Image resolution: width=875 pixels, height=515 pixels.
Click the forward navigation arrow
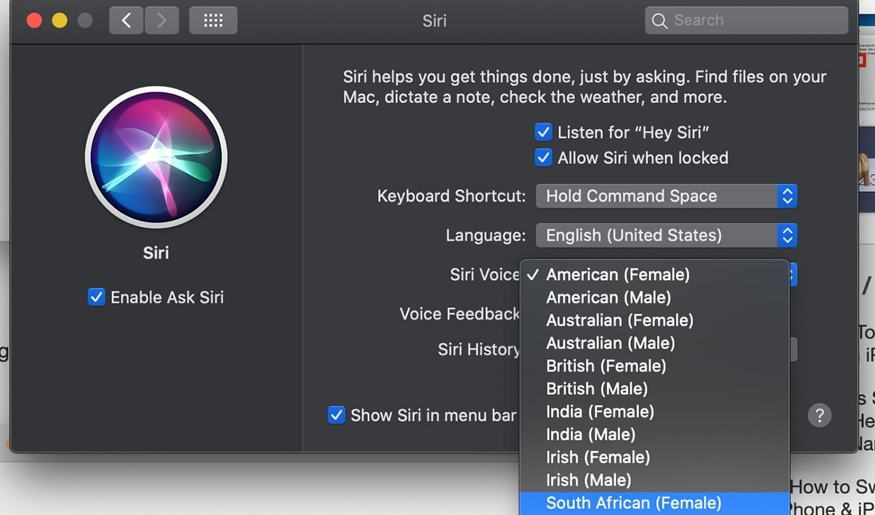pyautogui.click(x=161, y=20)
